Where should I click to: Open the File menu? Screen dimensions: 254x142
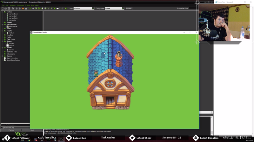click(3, 5)
